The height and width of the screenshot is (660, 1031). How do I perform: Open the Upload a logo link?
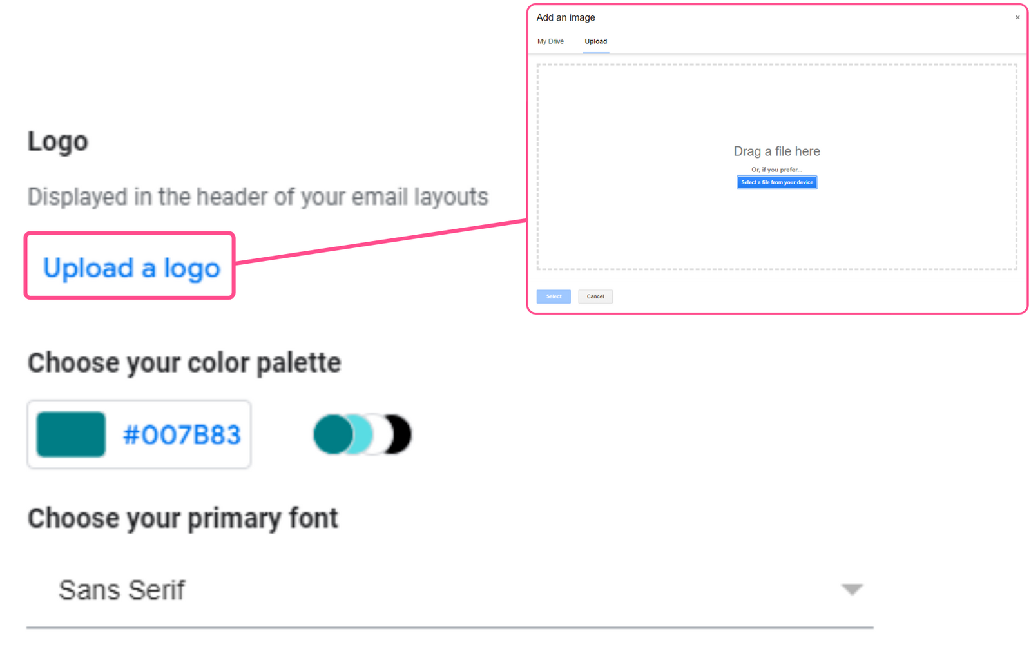point(130,267)
